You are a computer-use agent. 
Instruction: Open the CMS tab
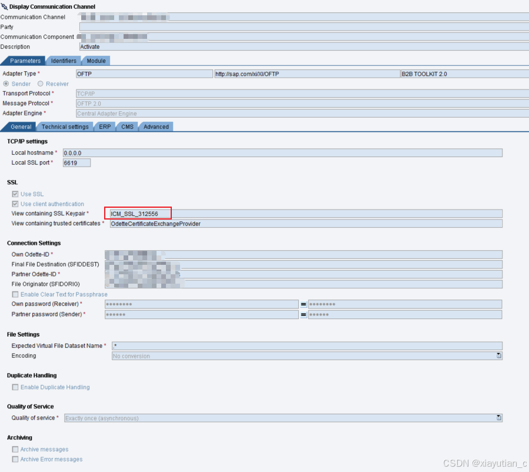(x=127, y=127)
